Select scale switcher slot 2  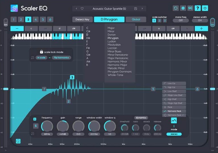160,21
